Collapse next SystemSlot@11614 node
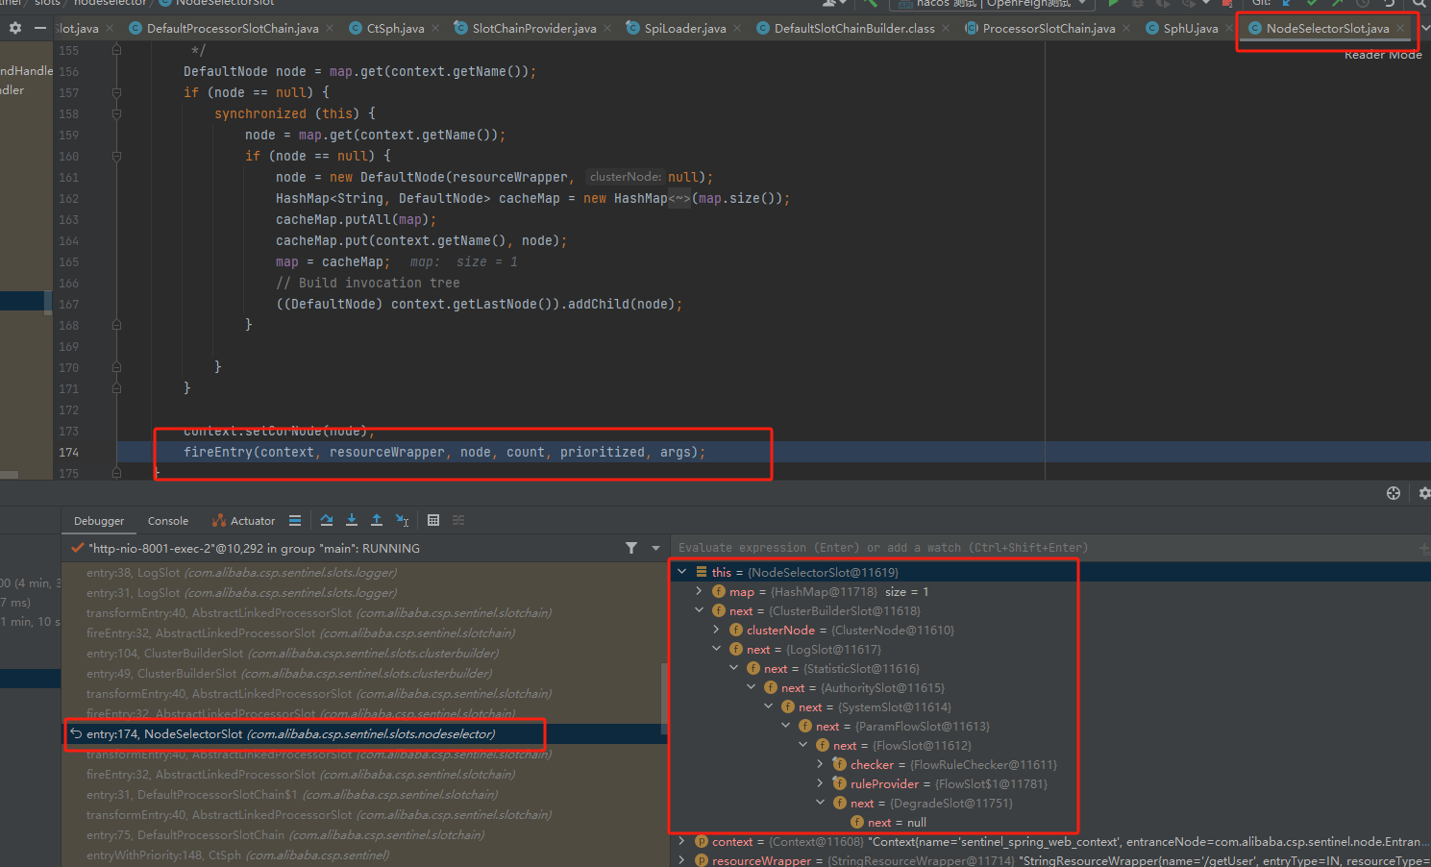The image size is (1431, 867). point(769,706)
